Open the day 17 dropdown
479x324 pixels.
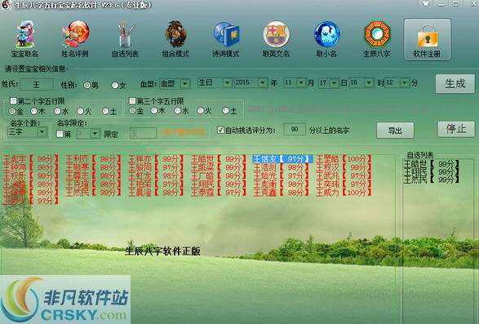point(335,82)
